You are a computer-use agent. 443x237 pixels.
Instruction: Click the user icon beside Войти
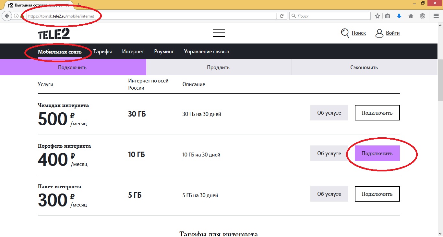pos(379,33)
